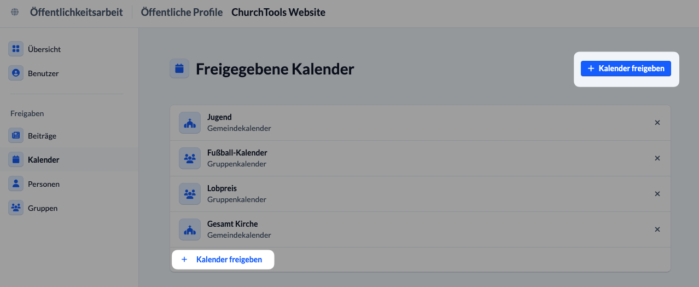Click the Fußball-Kalender group icon

tap(190, 158)
